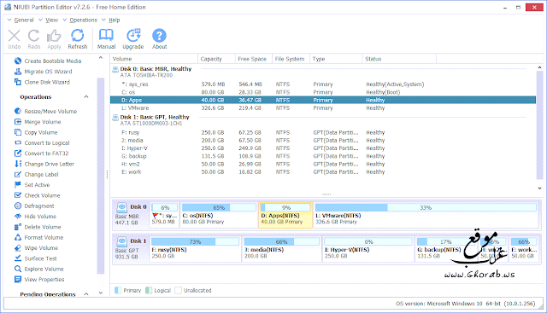Click the sidebar scroll-up arrow
The image size is (547, 313).
tap(101, 58)
